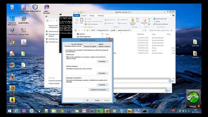Open PowerPoint from the taskbar
The width and height of the screenshot is (208, 117).
click(x=84, y=111)
